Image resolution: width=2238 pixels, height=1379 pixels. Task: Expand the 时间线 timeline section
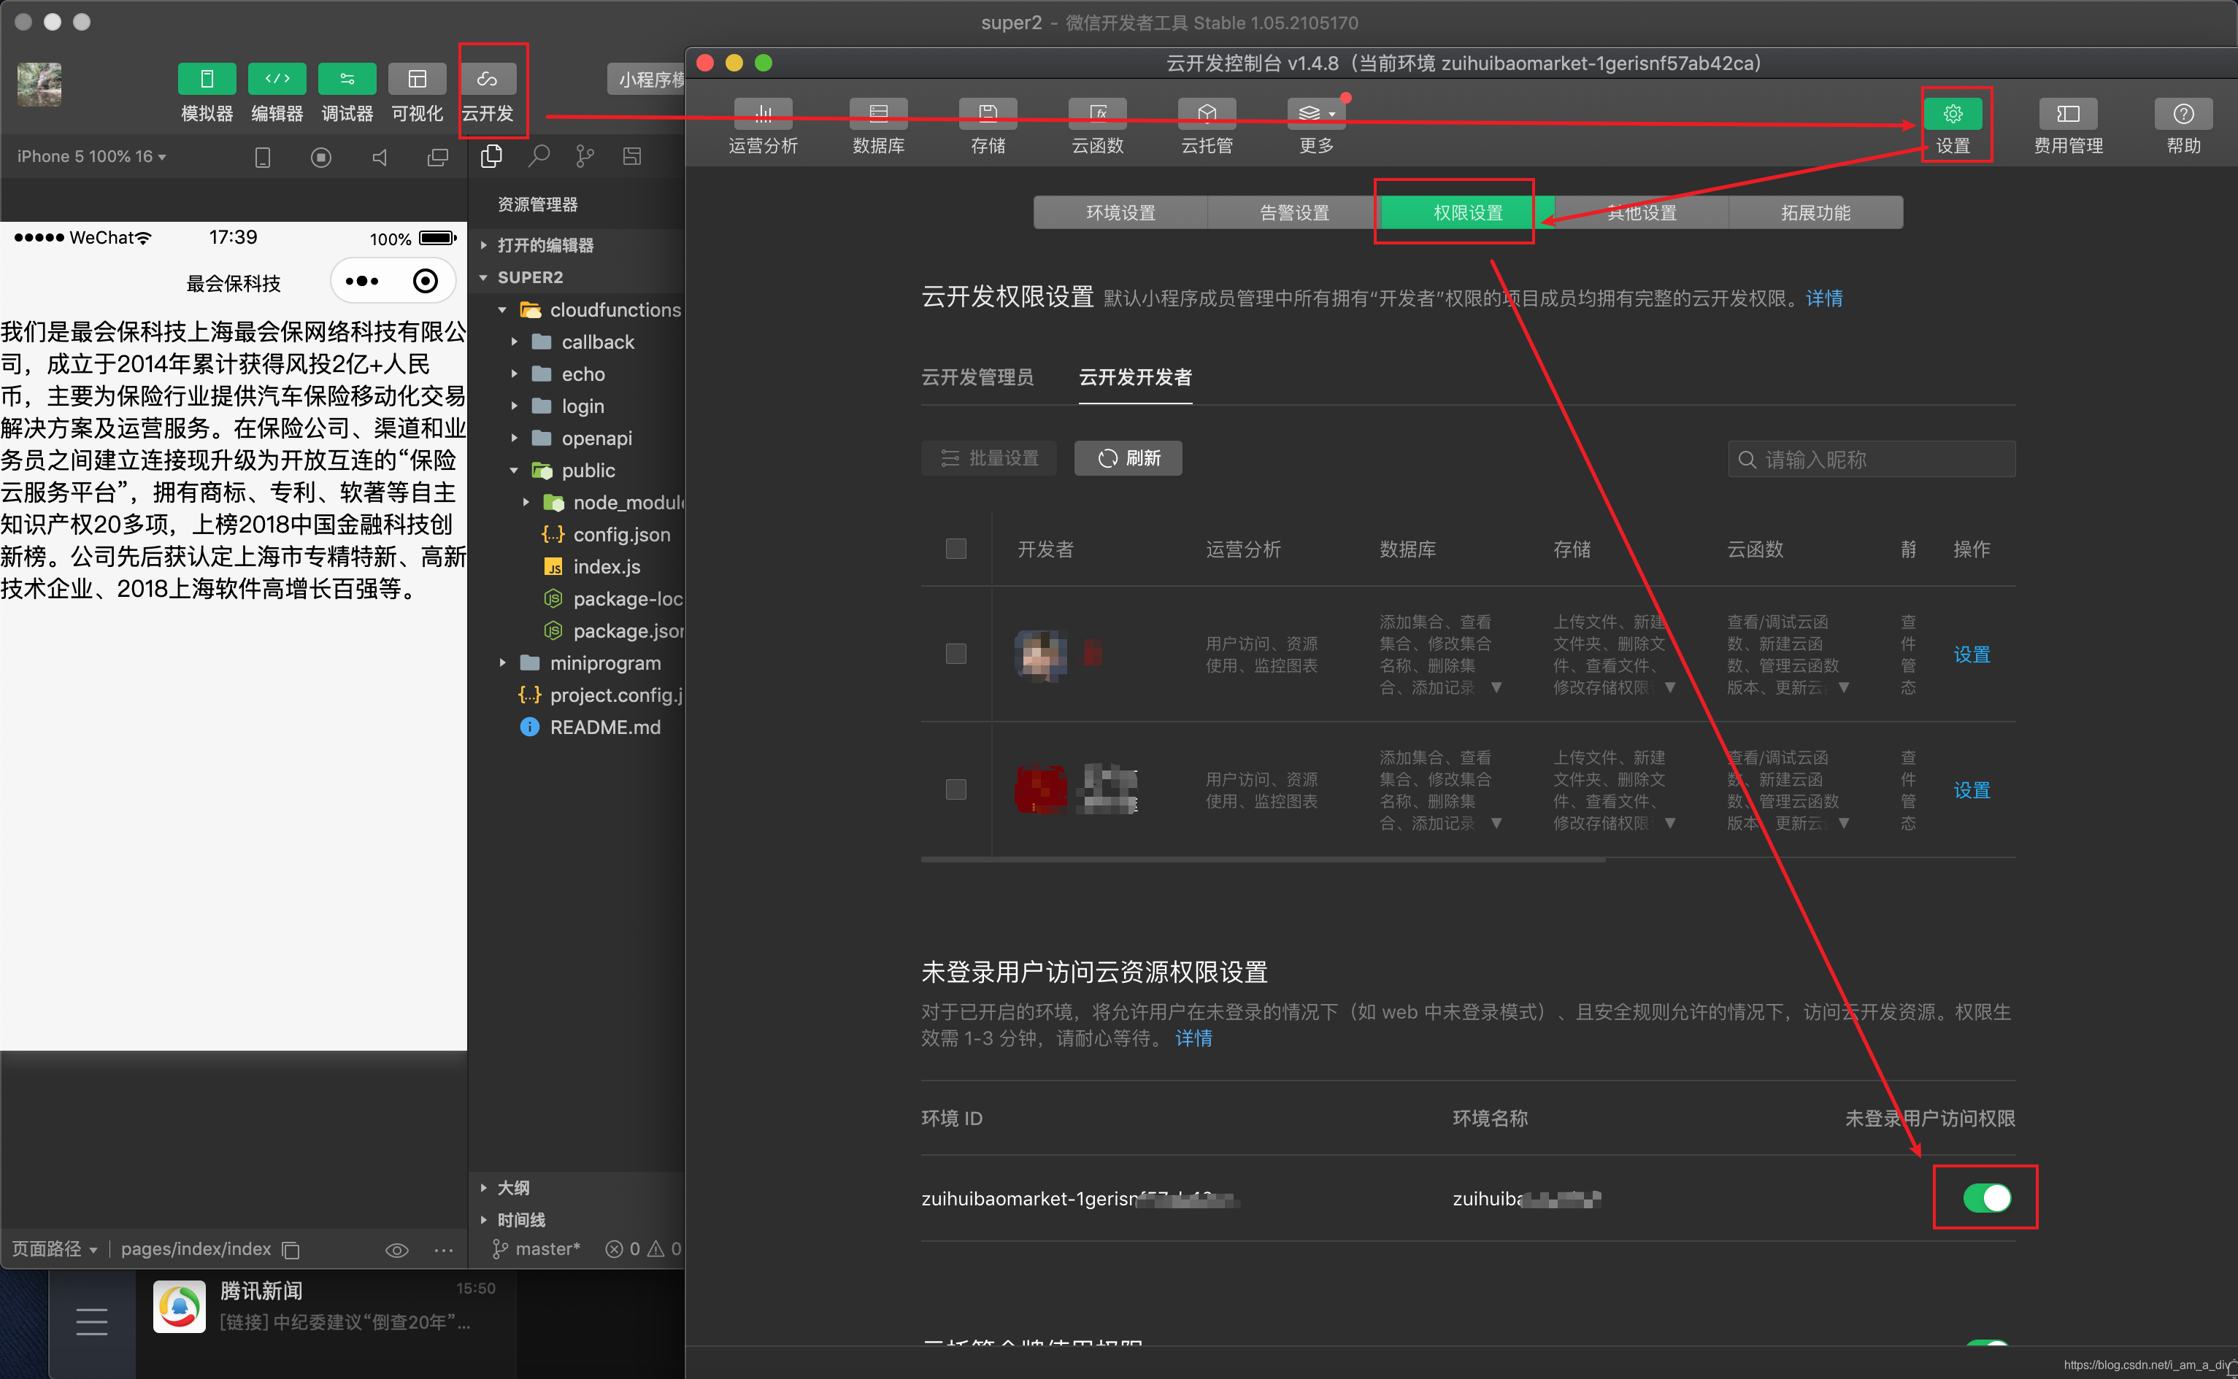click(521, 1219)
